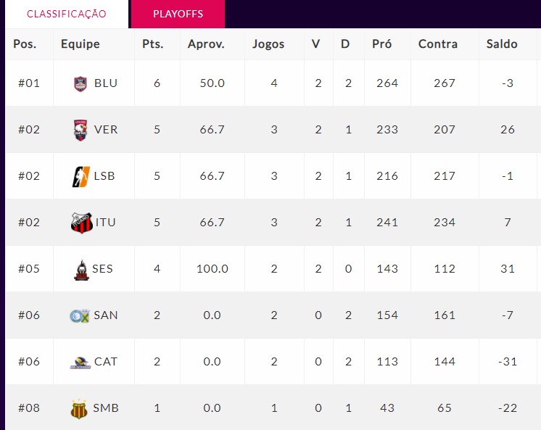Click the #05 position cell
Viewport: 541px width, 430px height.
click(x=29, y=268)
